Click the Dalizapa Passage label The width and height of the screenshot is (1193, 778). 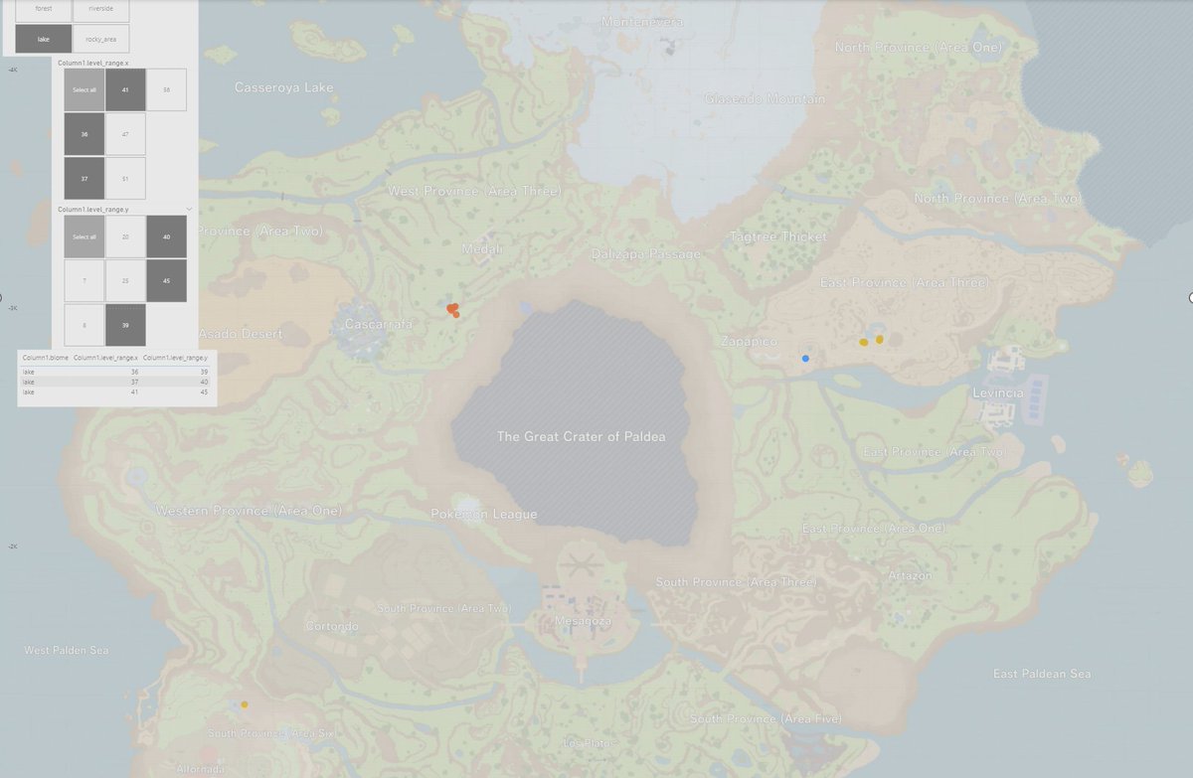pos(646,253)
